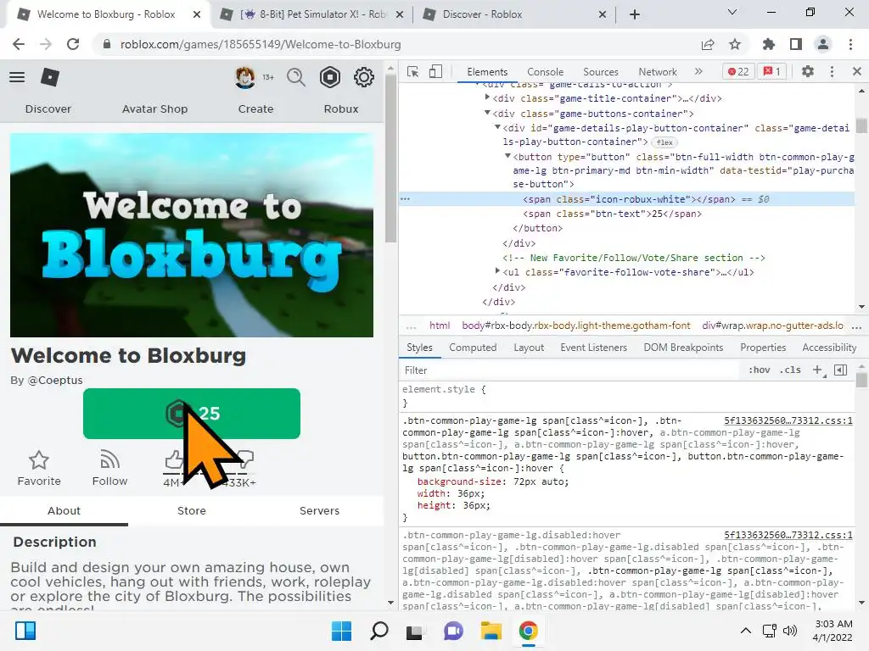Open Discover navigation link
Image resolution: width=869 pixels, height=651 pixels.
[x=48, y=109]
